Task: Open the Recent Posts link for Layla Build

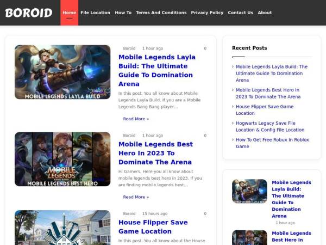Action: coord(272,73)
